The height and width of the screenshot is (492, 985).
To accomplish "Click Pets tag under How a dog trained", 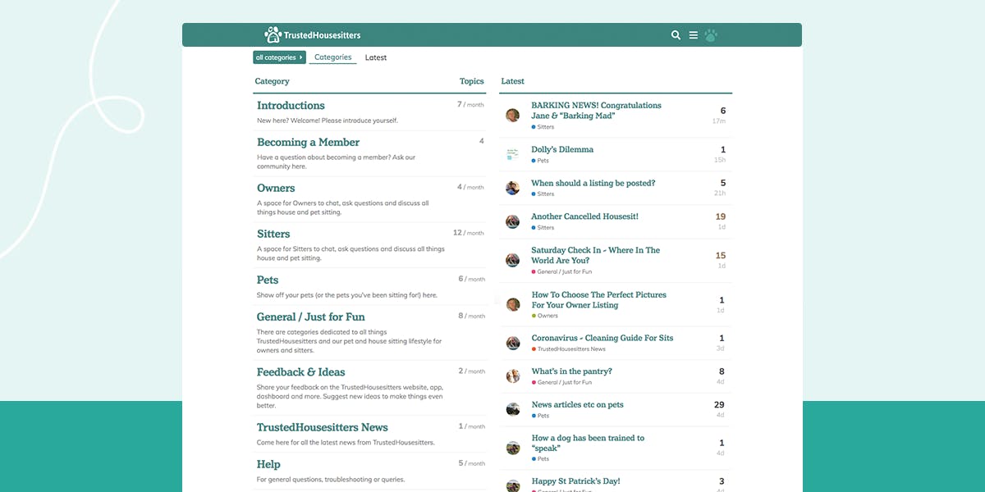I will 541,459.
